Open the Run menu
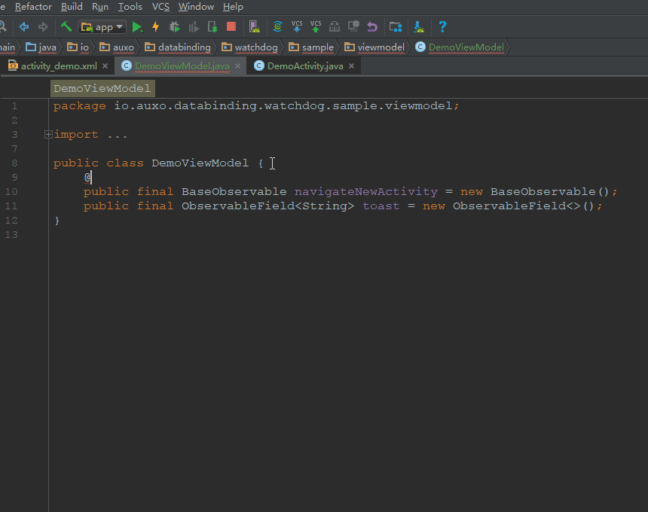 (100, 7)
